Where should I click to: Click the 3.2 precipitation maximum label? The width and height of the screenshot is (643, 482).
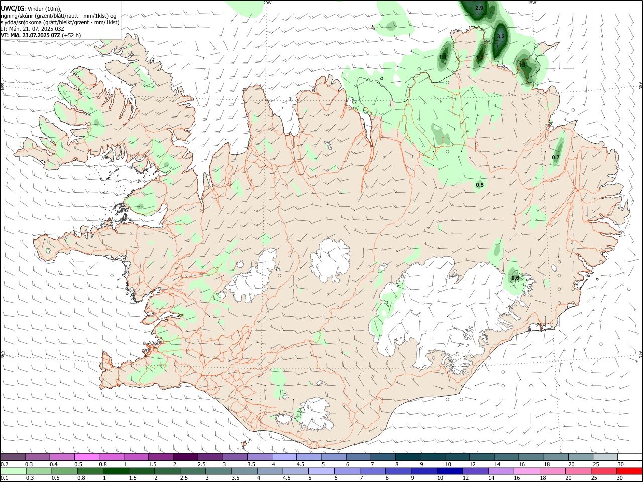(501, 37)
